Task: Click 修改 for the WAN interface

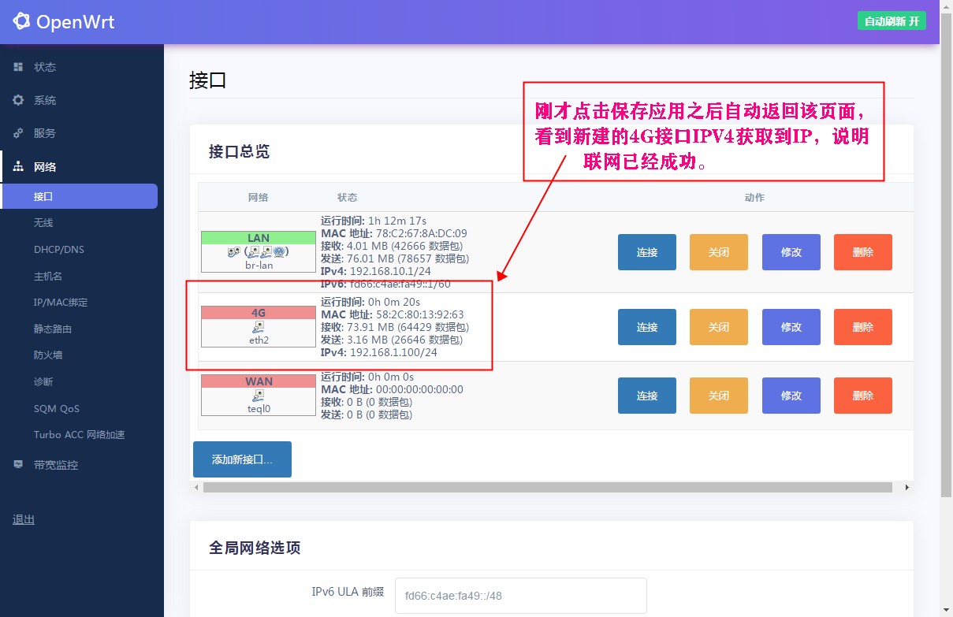Action: pyautogui.click(x=791, y=396)
